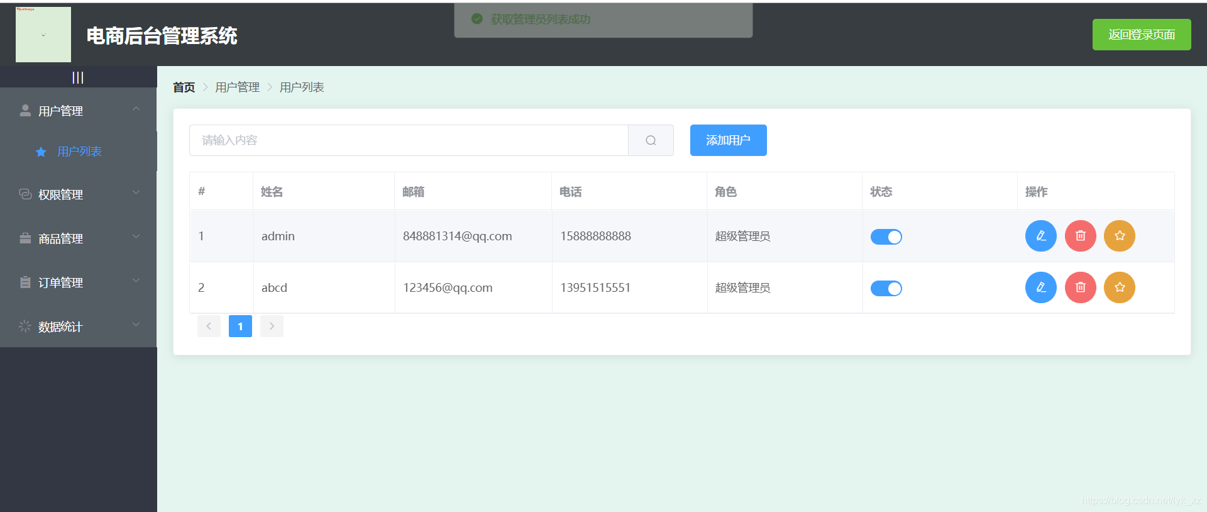
Task: Click the delete trash icon for admin
Action: [x=1080, y=236]
